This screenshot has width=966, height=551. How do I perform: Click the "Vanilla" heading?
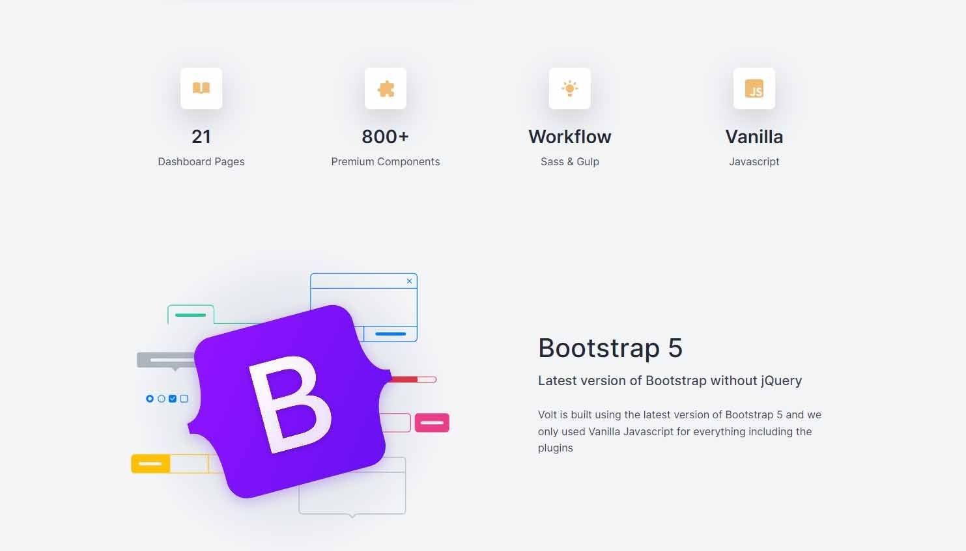[x=754, y=137]
